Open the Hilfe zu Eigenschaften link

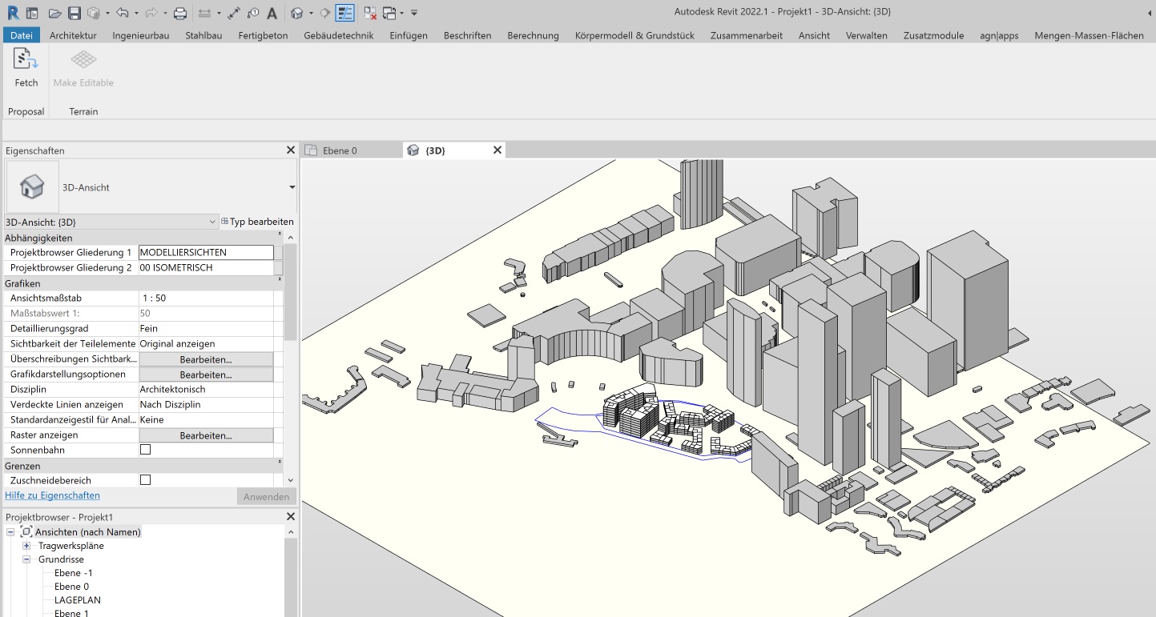pos(52,496)
